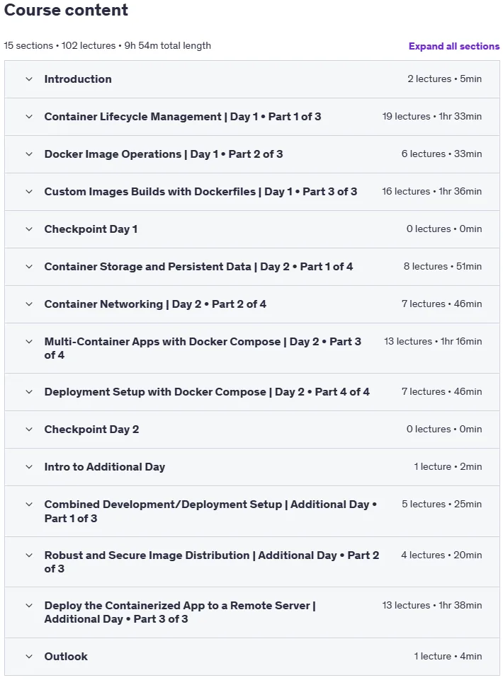503x680 pixels.
Task: Click 19 lectures 1hr 33min summary text
Action: [431, 116]
